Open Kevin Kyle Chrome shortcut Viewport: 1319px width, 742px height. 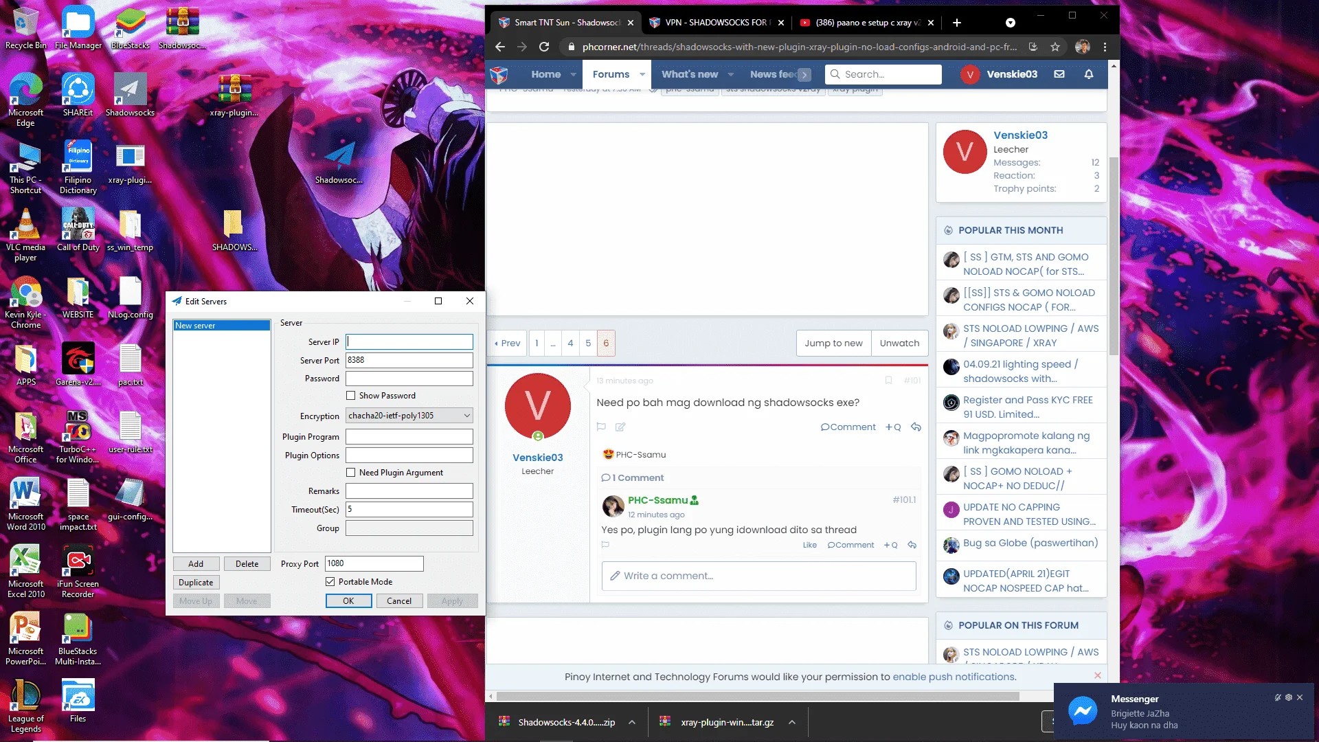coord(25,302)
